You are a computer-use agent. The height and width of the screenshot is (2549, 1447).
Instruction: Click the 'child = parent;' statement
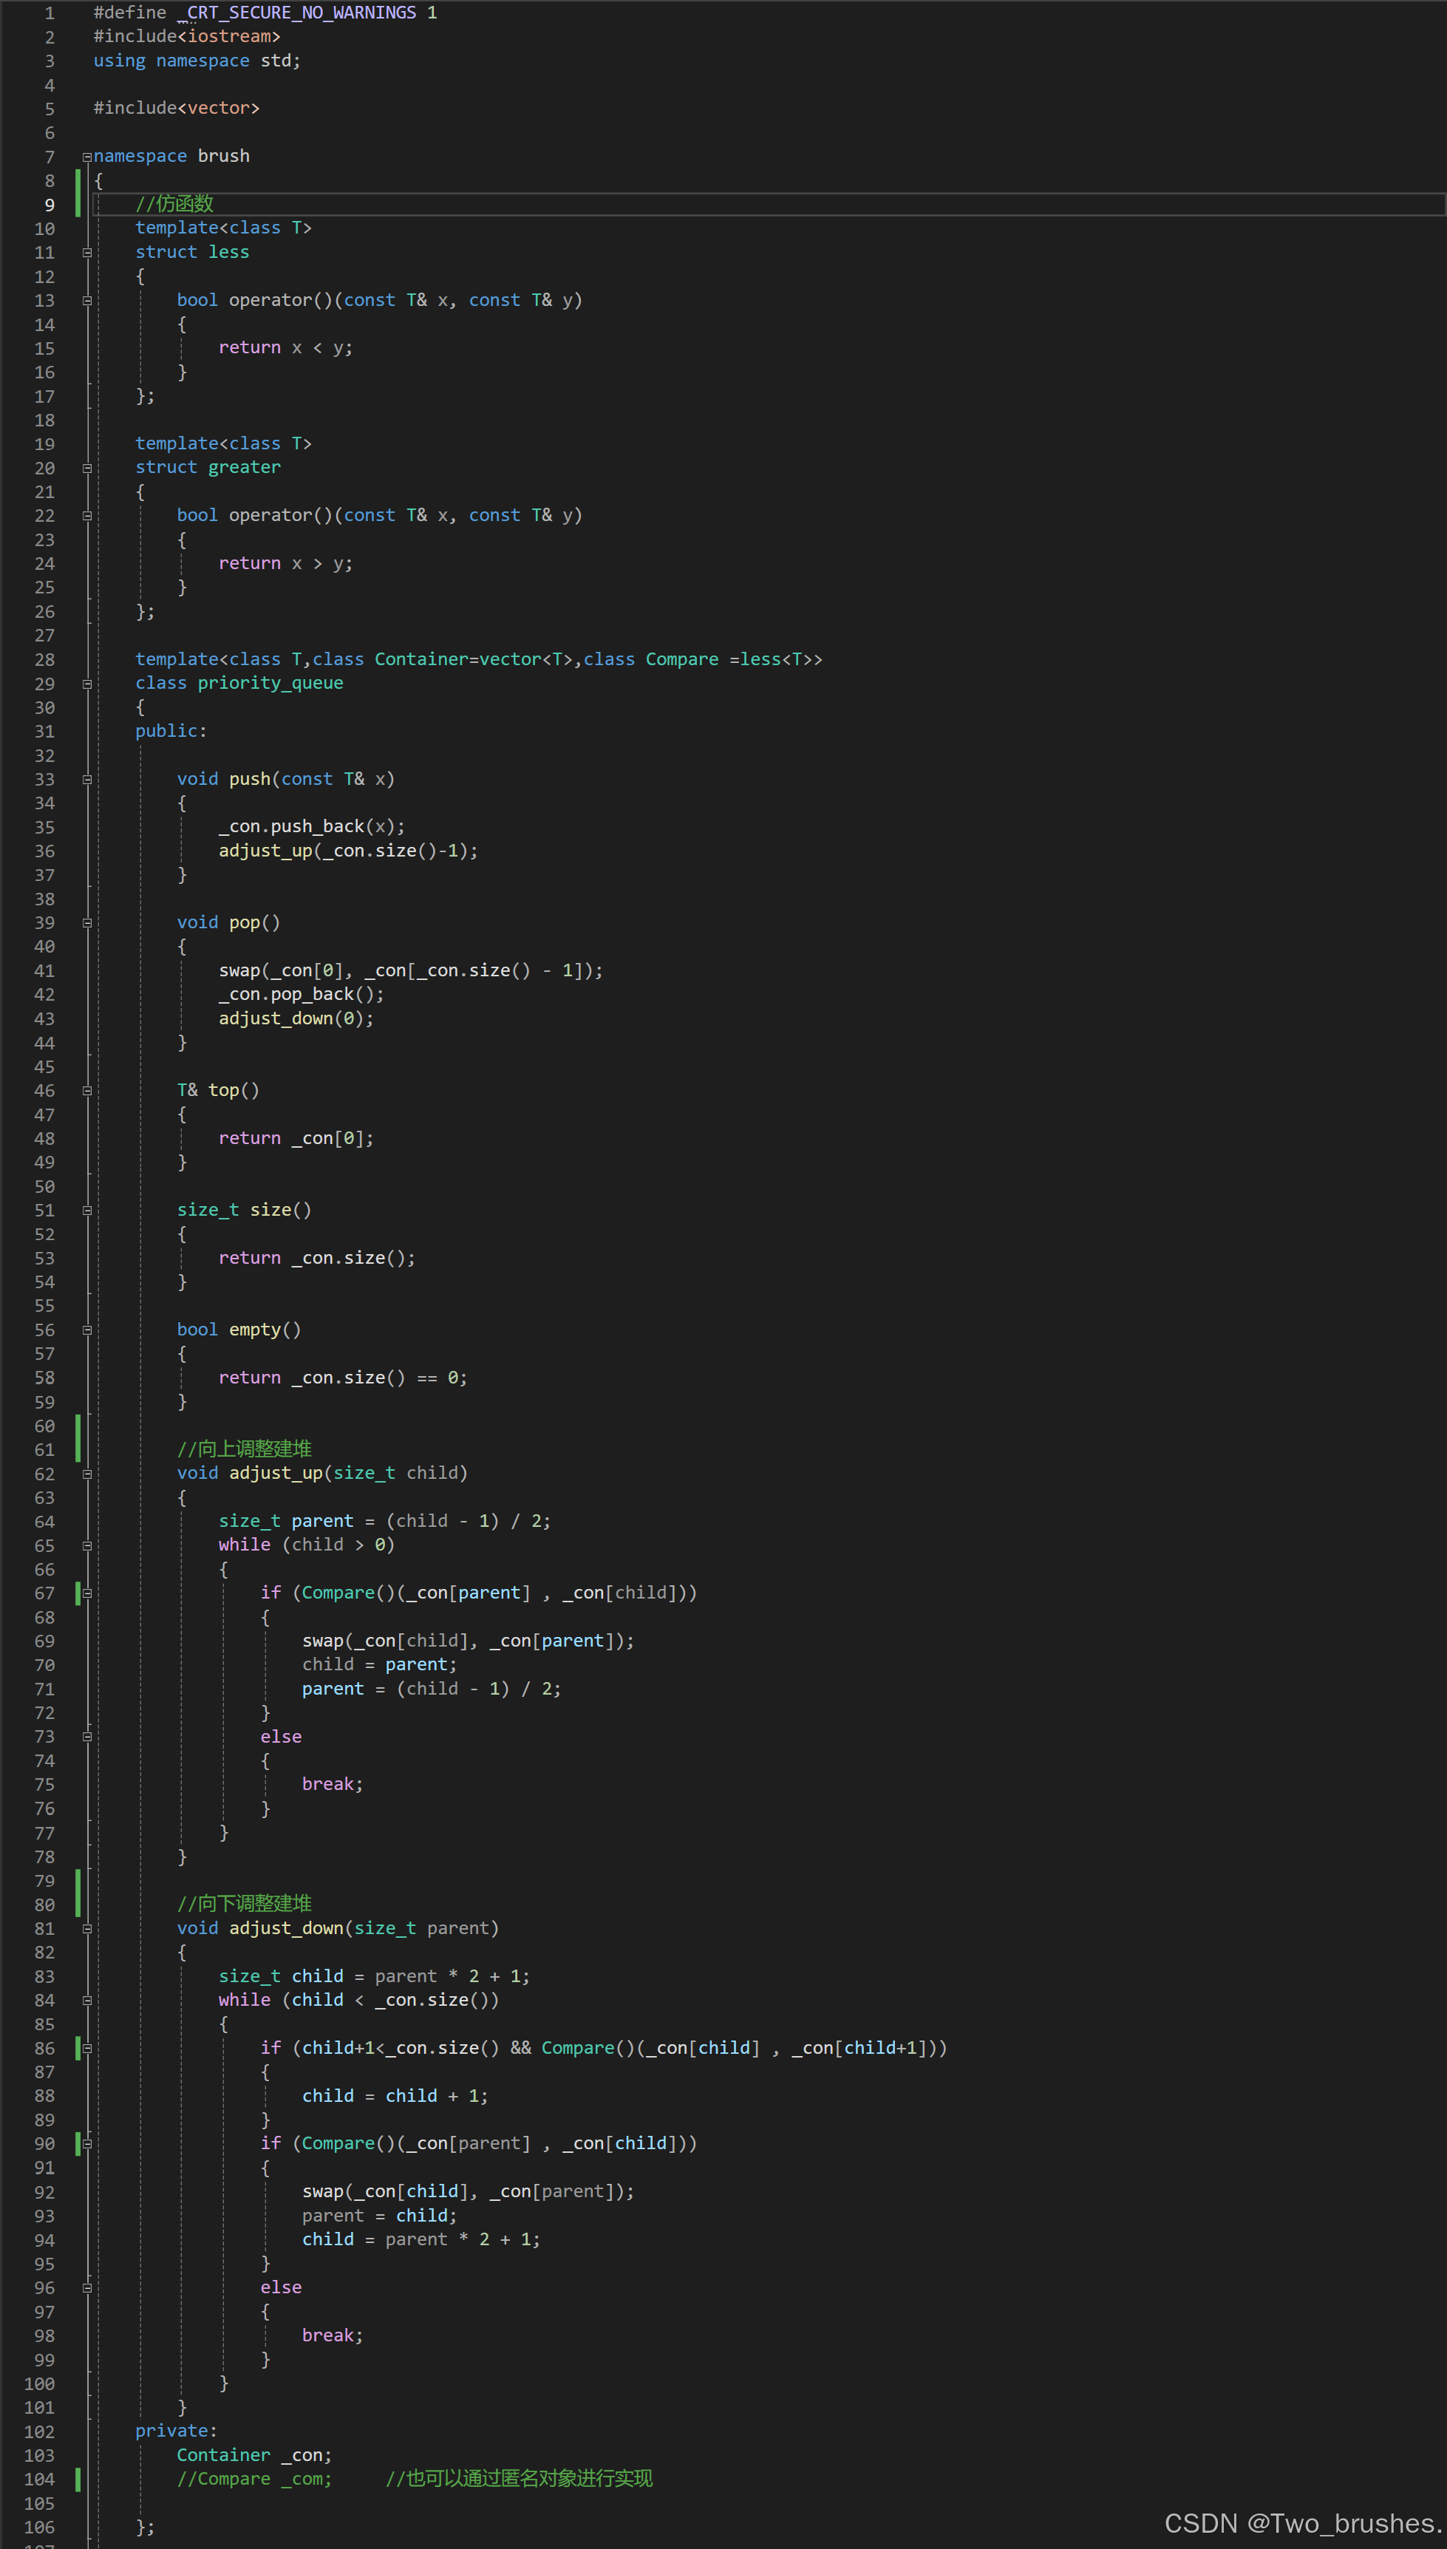click(380, 1664)
